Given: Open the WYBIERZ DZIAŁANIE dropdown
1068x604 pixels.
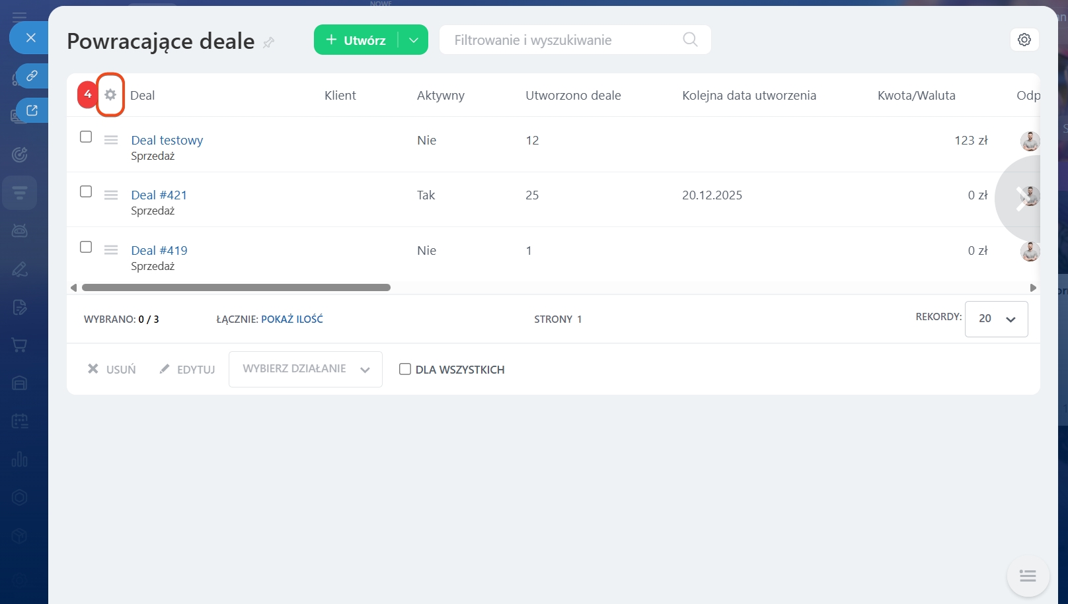Looking at the screenshot, I should (x=305, y=369).
